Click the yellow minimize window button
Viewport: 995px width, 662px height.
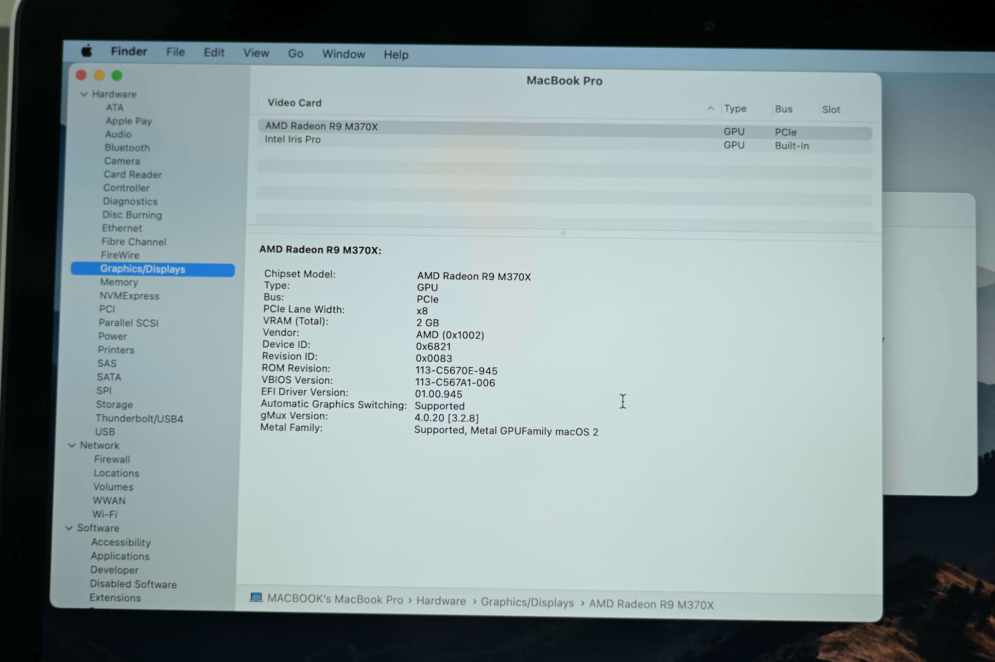pyautogui.click(x=99, y=75)
